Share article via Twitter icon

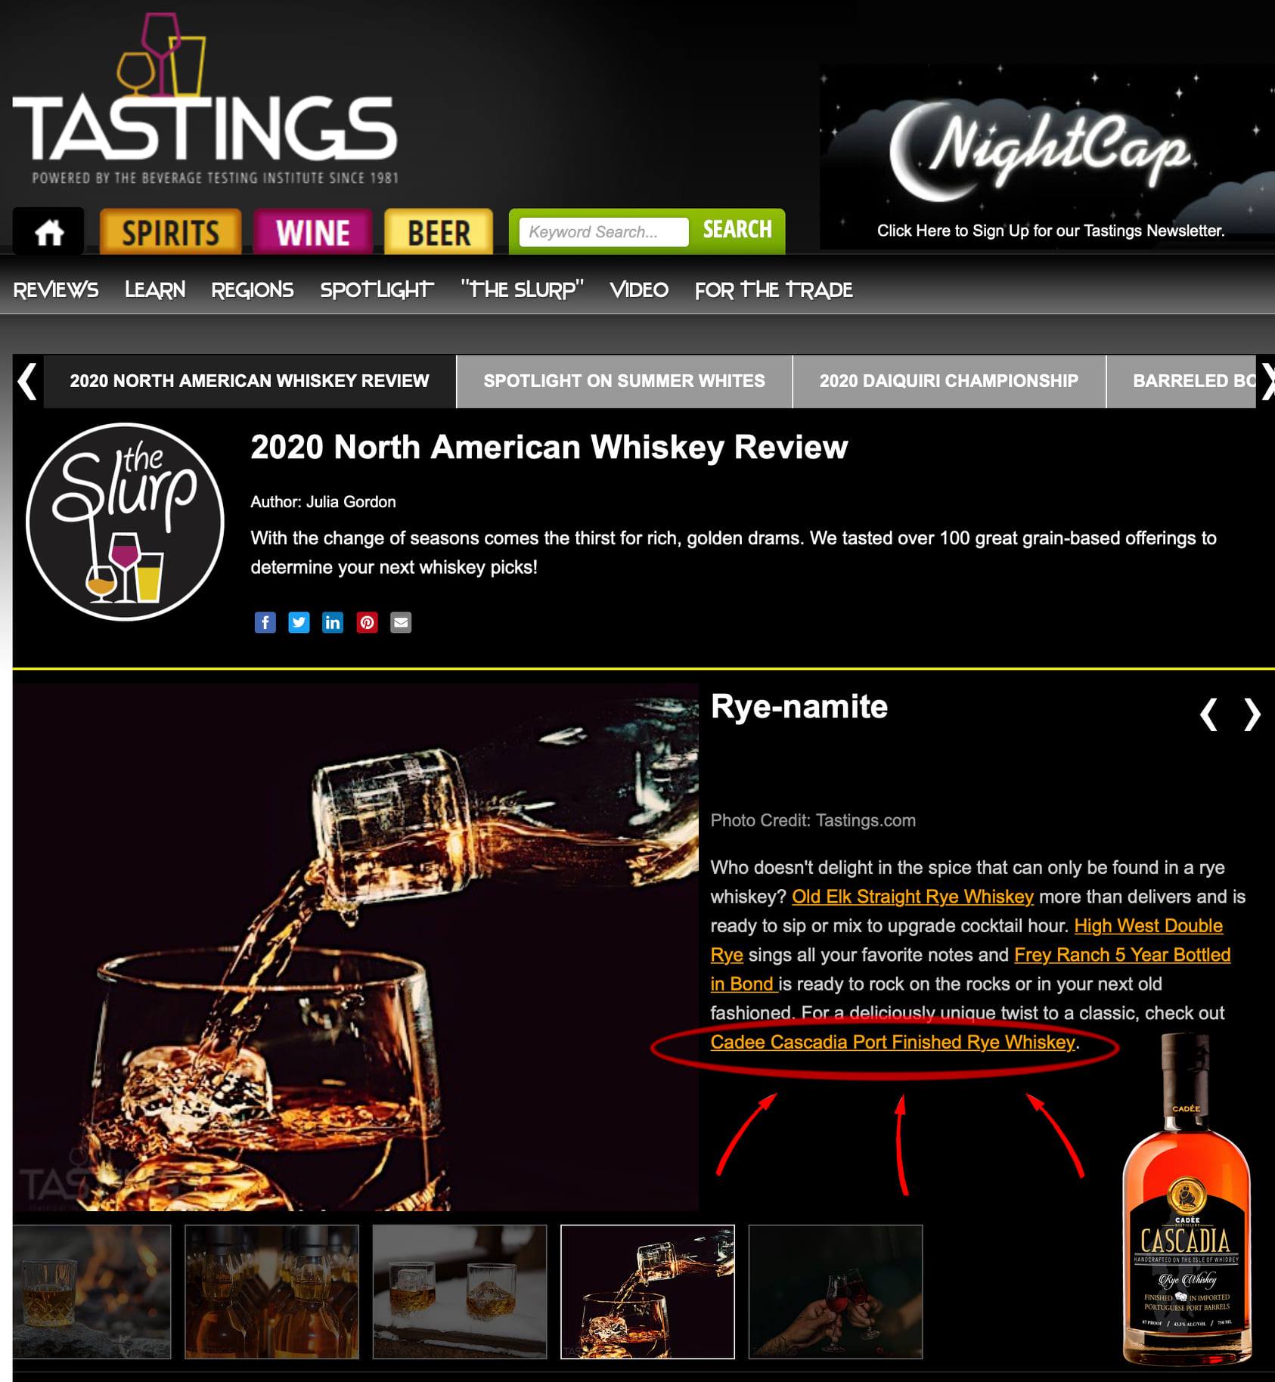coord(299,622)
